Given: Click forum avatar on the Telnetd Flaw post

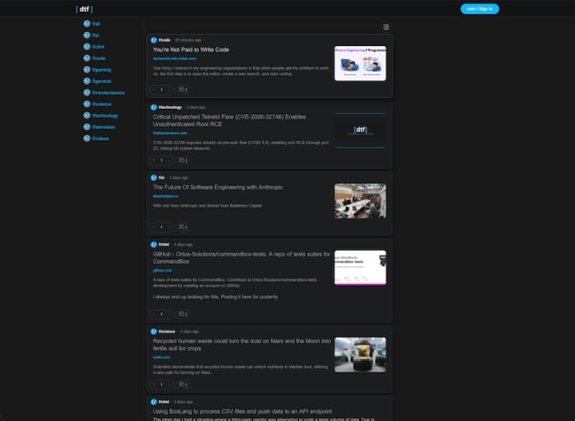Looking at the screenshot, I should click(154, 107).
